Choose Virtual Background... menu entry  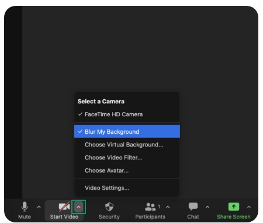click(127, 145)
